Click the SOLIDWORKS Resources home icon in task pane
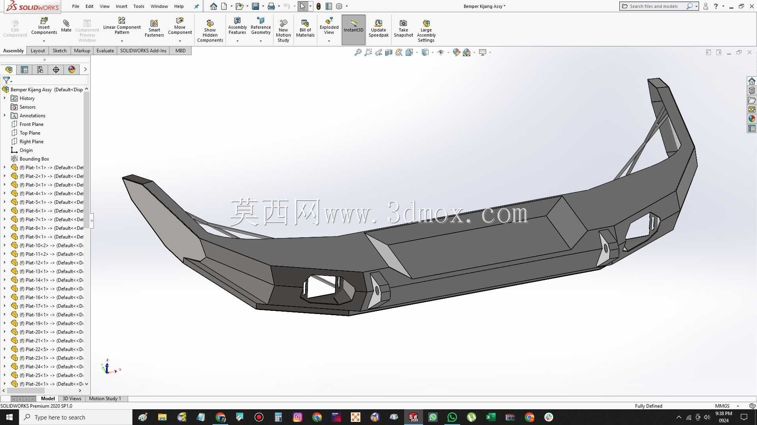This screenshot has height=425, width=757. (x=752, y=81)
